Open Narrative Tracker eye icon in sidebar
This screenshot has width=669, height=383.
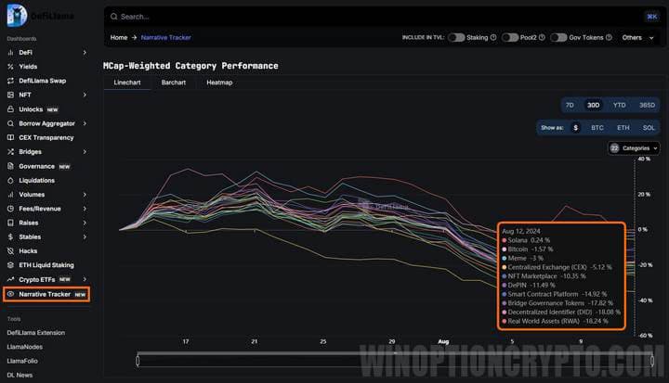pyautogui.click(x=10, y=294)
